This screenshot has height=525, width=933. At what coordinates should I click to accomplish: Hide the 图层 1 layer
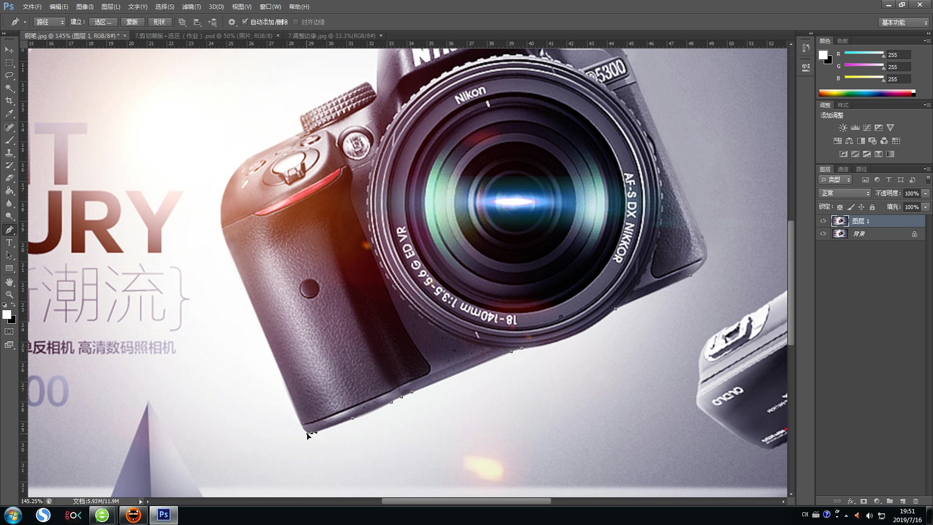click(823, 221)
